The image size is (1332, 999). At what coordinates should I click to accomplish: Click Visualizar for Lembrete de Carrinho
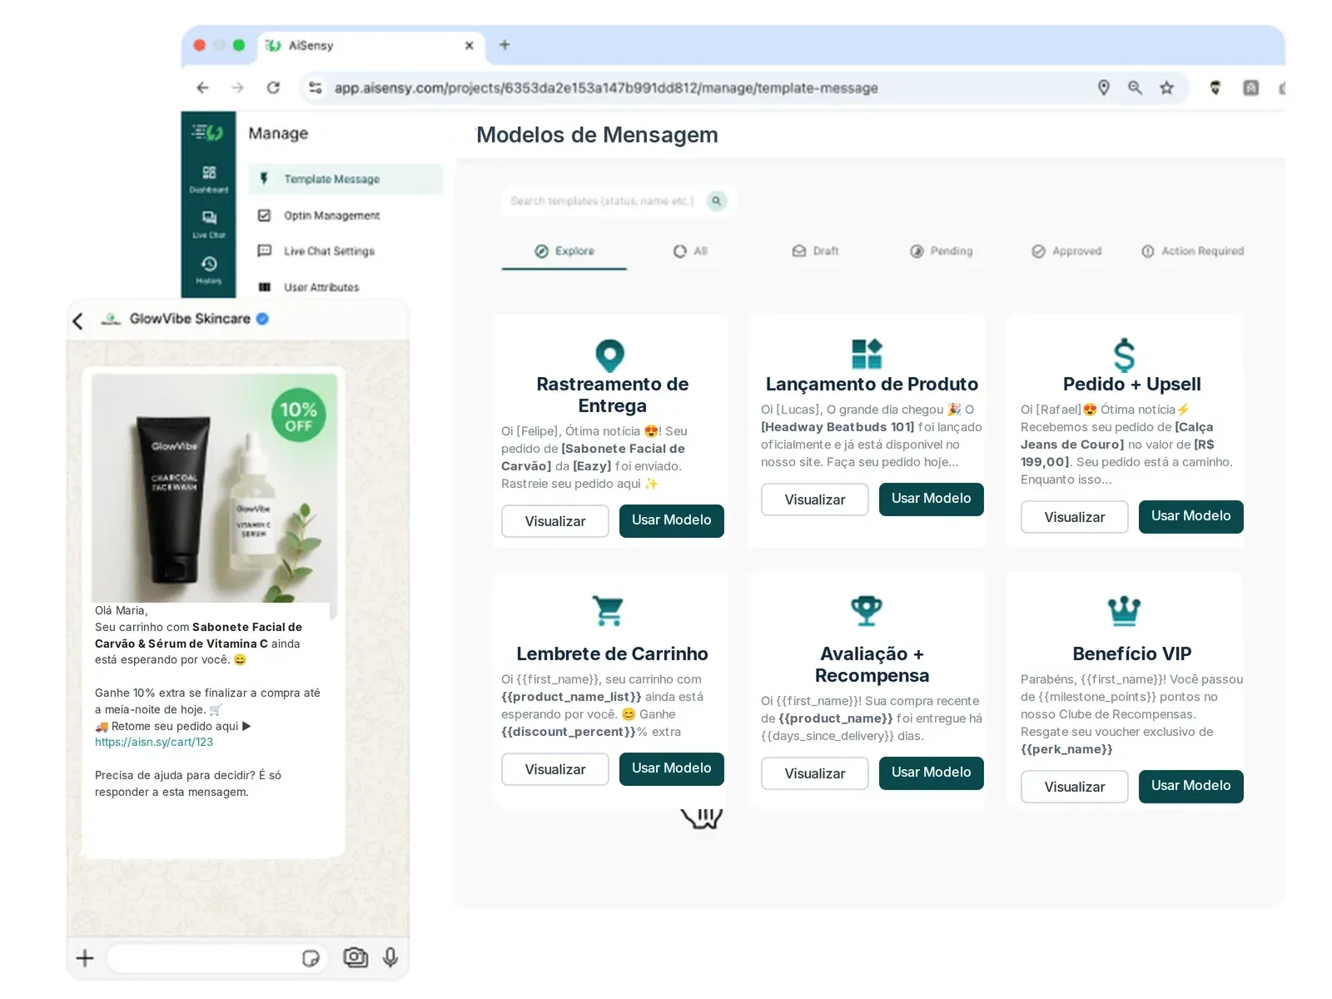pos(555,769)
